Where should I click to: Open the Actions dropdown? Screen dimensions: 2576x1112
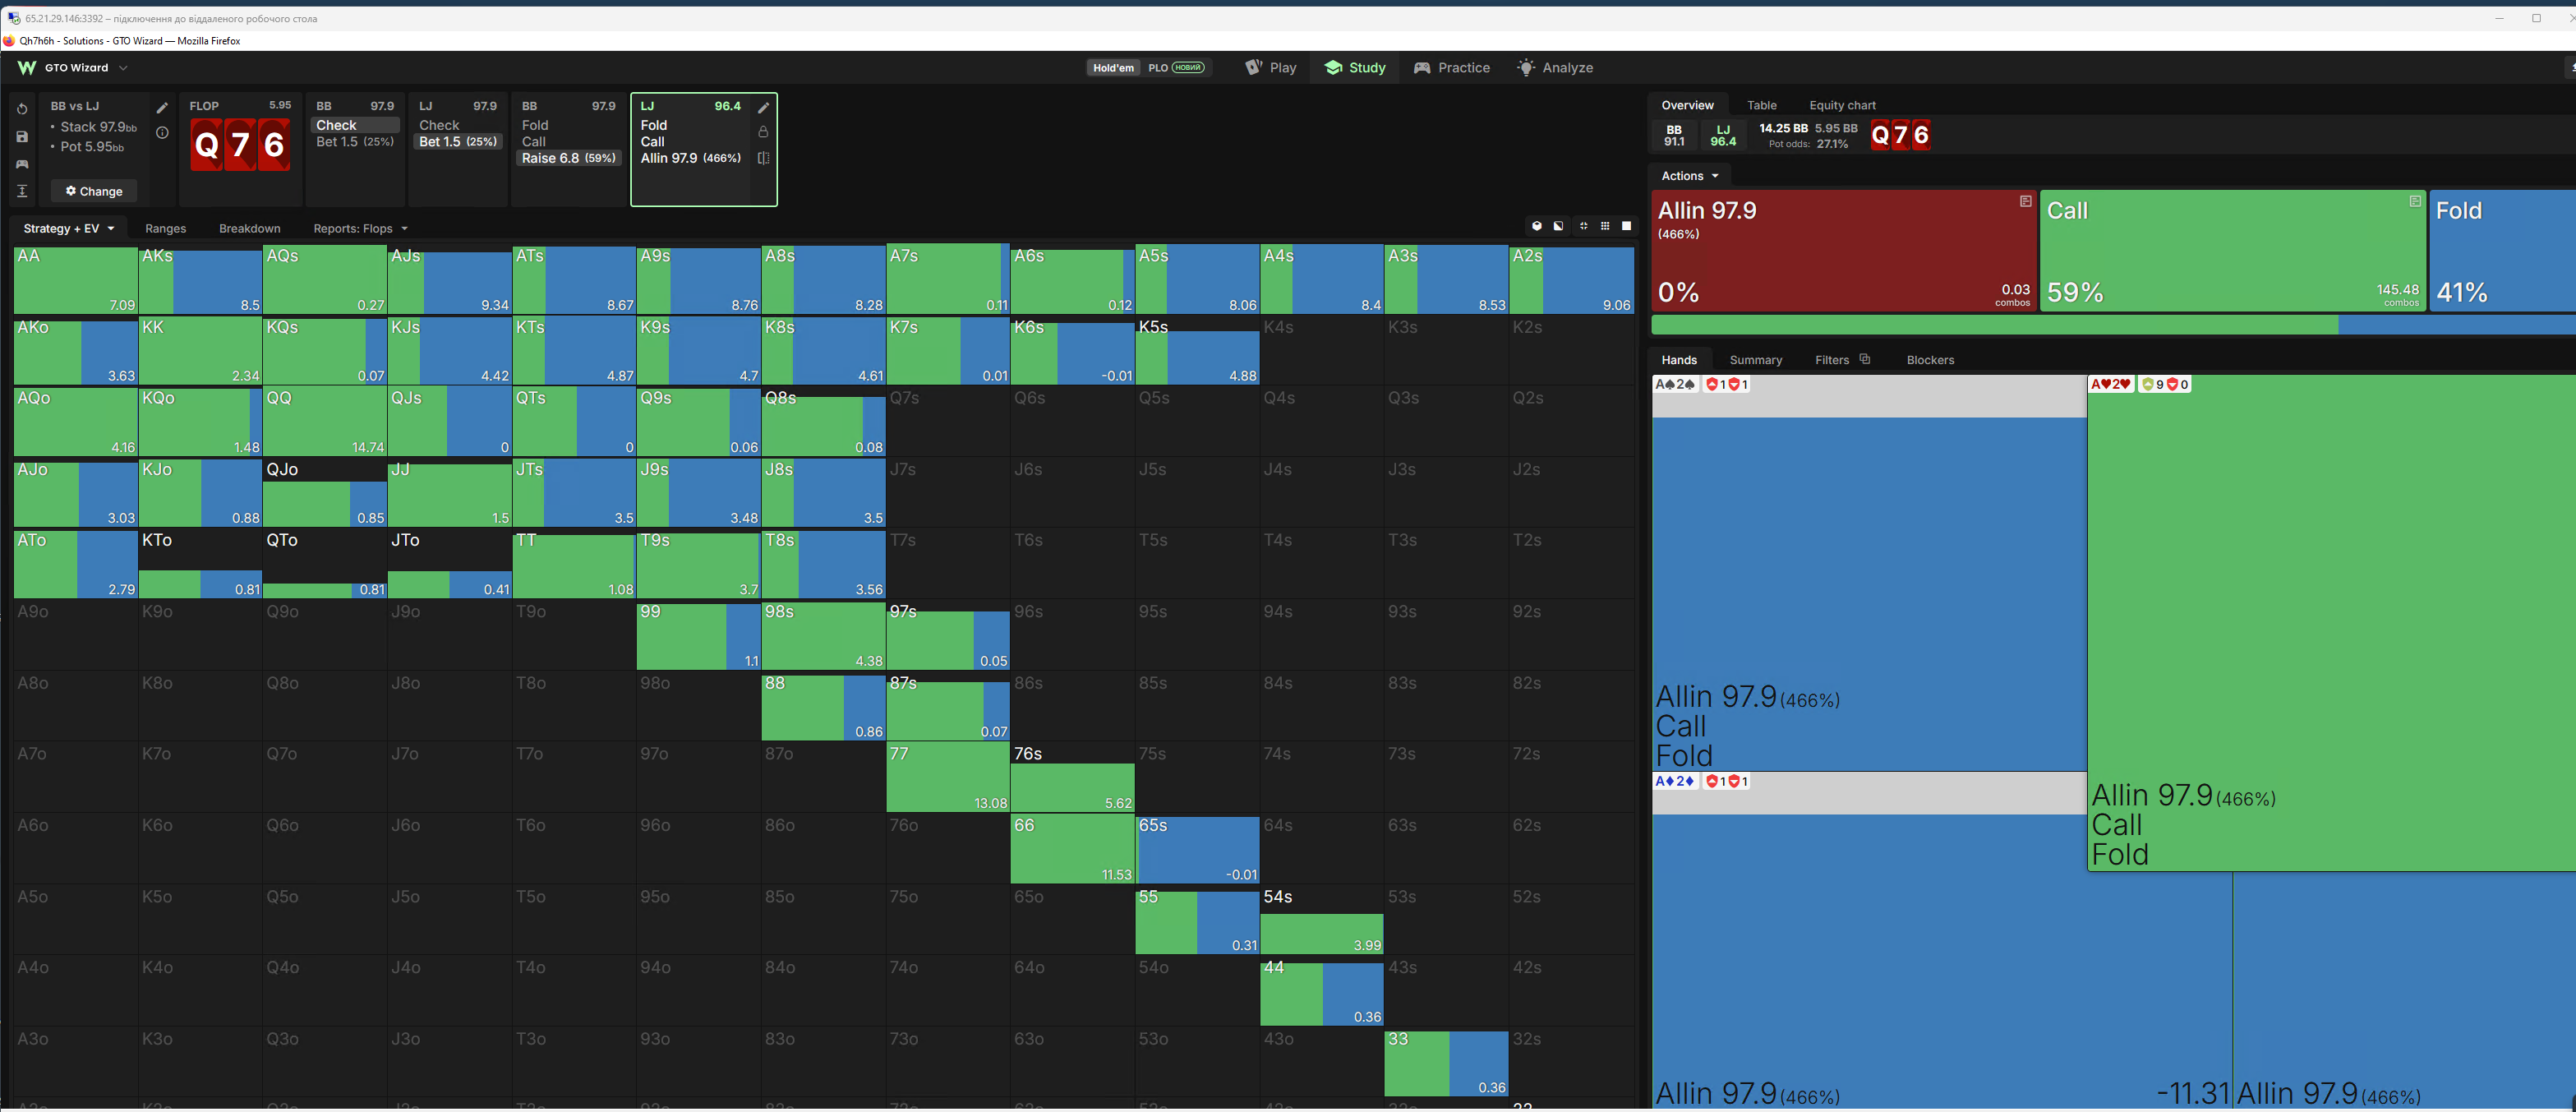(x=1689, y=176)
